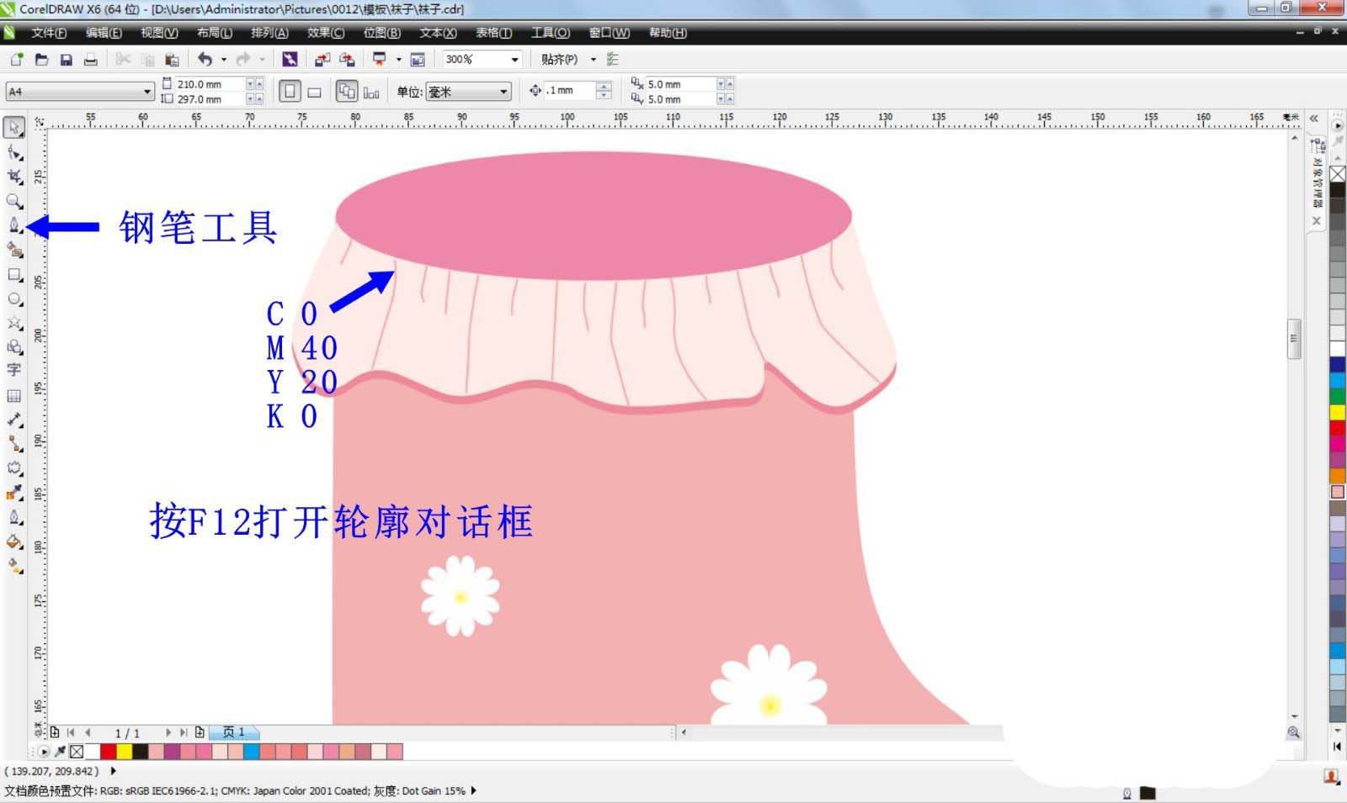Select the Zoom tool
This screenshot has height=803, width=1347.
coord(14,202)
